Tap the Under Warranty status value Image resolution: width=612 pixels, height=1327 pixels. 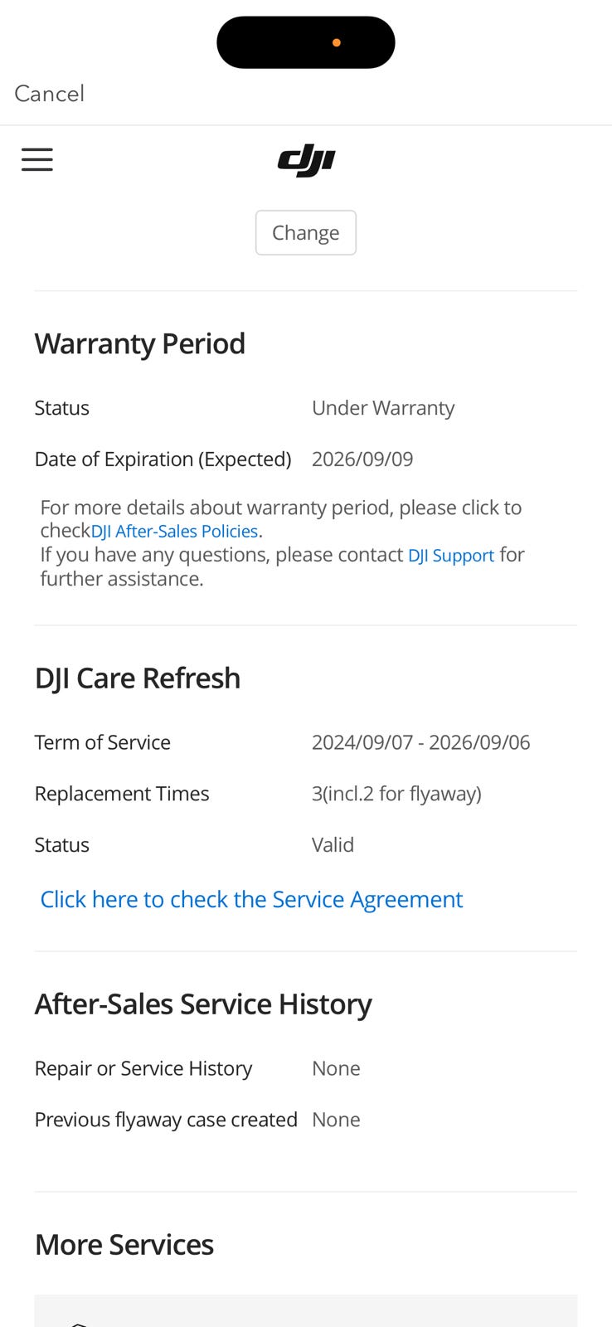tap(383, 408)
